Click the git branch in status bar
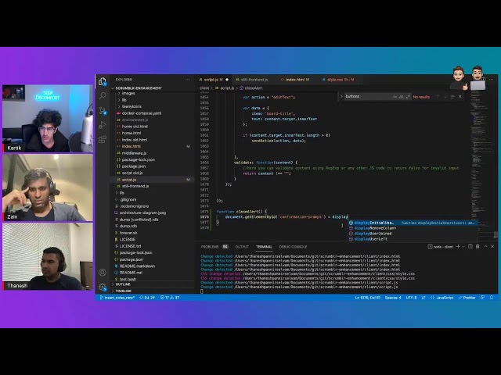Image resolution: width=501 pixels, height=375 pixels. coord(117,298)
